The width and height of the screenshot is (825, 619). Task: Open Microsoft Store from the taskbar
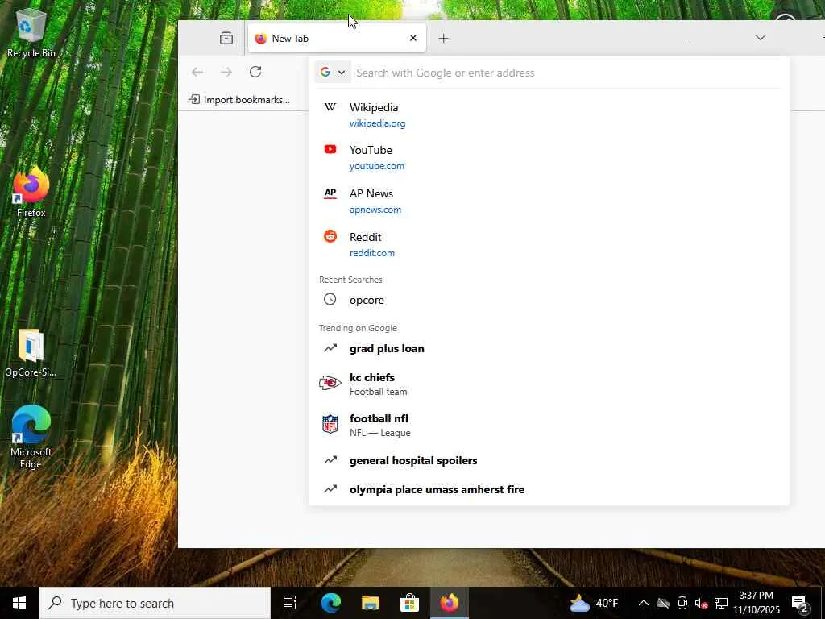[x=409, y=603]
